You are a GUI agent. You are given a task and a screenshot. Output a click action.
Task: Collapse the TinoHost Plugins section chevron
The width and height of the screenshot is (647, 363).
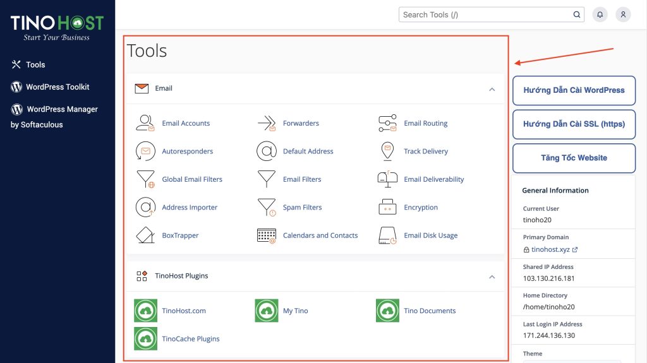click(492, 277)
